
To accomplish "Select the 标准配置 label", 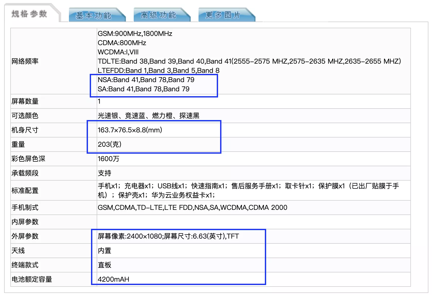I will [x=25, y=191].
